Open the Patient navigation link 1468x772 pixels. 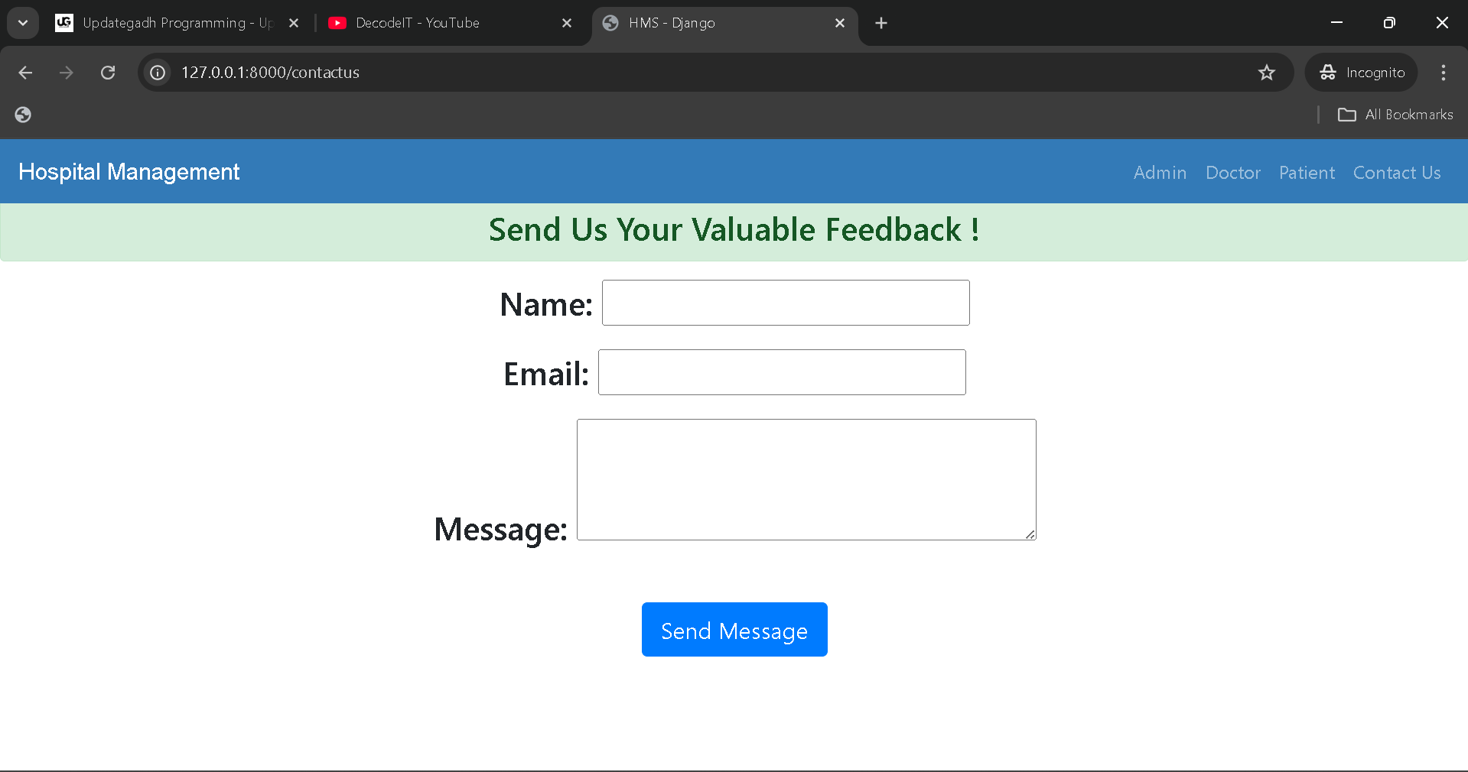[x=1307, y=173]
